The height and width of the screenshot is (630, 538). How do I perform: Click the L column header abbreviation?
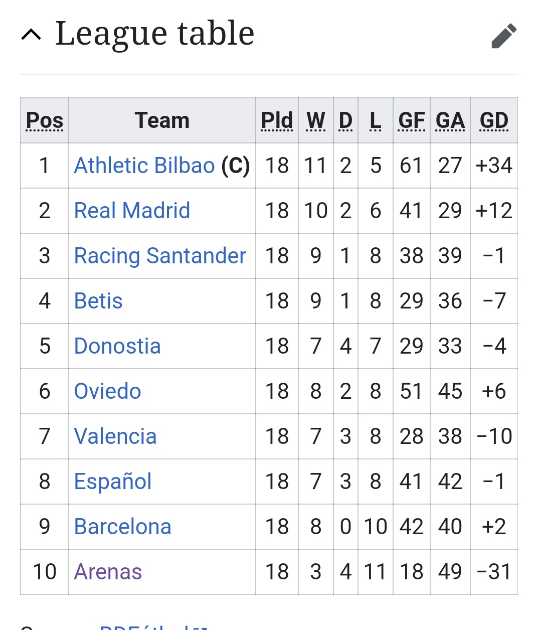coord(375,120)
